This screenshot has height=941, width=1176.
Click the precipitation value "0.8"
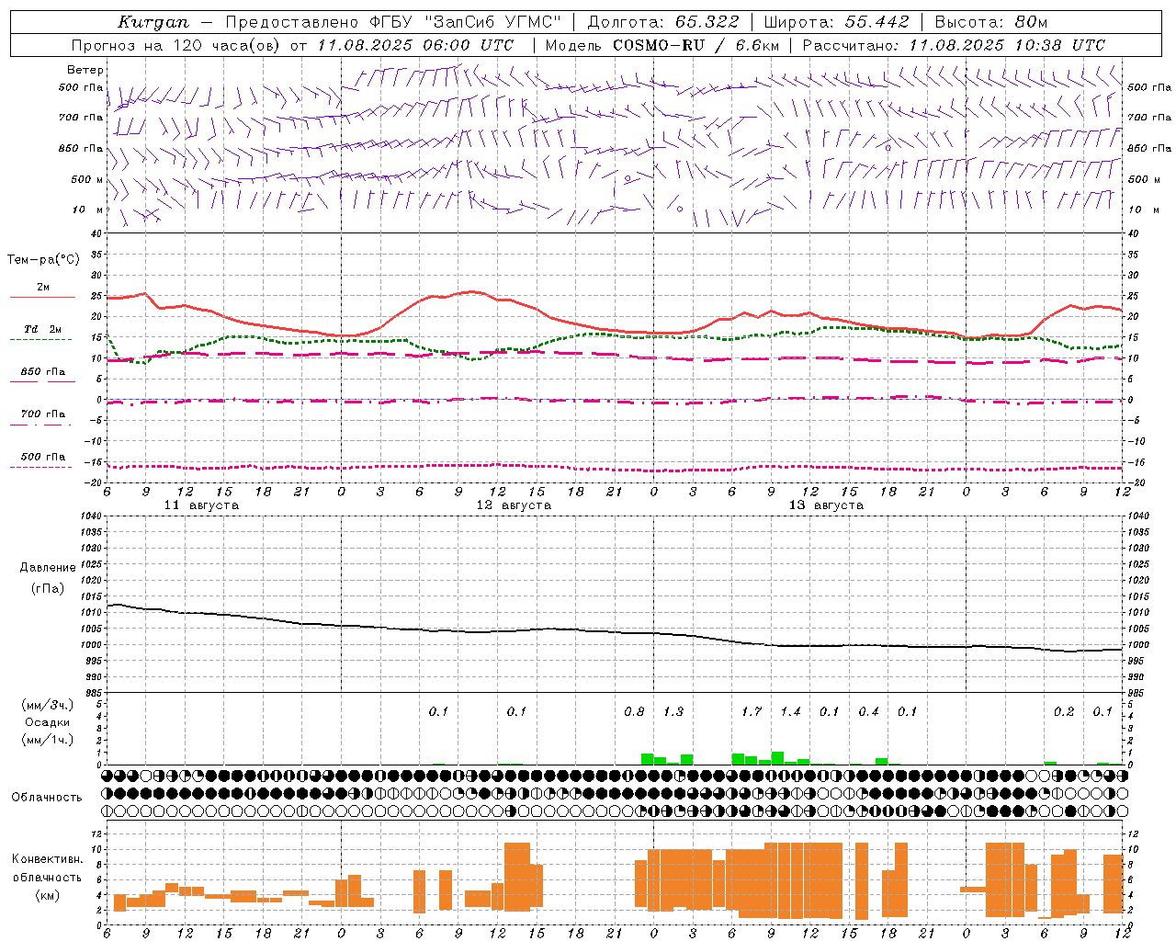click(634, 712)
